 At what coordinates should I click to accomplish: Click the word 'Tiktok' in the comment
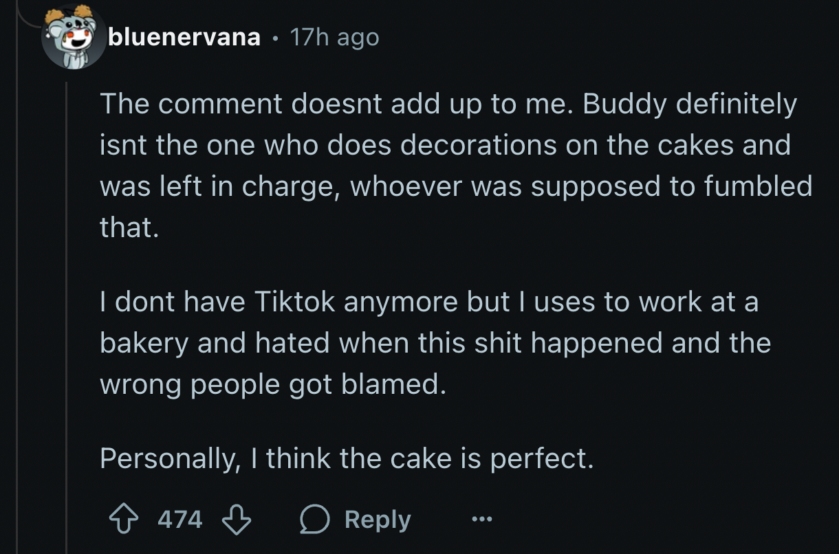click(x=295, y=302)
